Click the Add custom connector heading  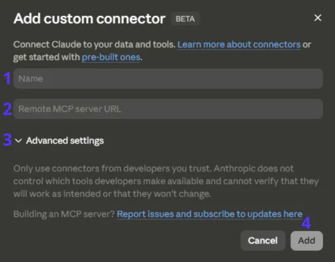point(89,19)
